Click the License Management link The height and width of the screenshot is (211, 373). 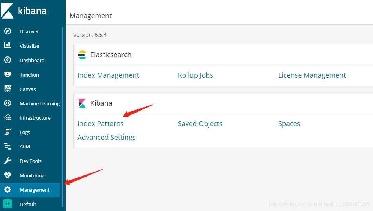(312, 75)
